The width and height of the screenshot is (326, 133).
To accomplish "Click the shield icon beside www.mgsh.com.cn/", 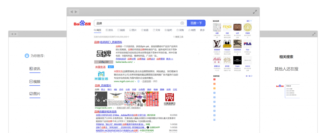I will click(138, 81).
